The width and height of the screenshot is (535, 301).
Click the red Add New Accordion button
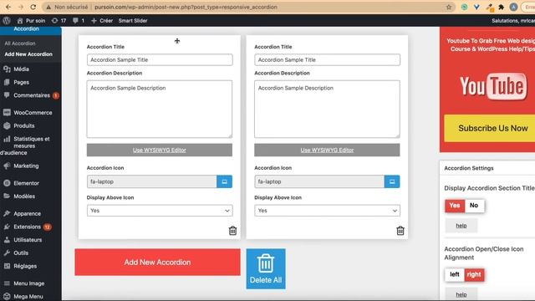(x=157, y=262)
